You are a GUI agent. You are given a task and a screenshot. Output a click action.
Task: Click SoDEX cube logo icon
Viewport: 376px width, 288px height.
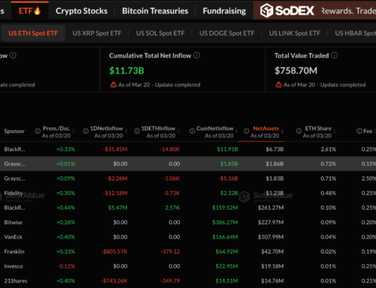coord(266,11)
